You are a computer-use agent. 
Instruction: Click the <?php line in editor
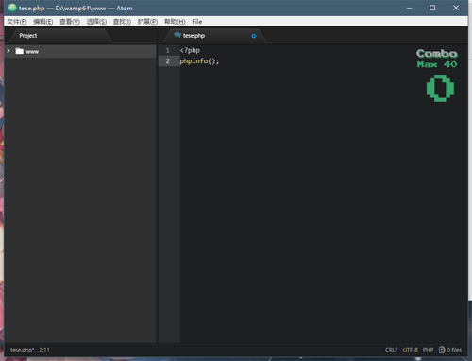pos(190,50)
